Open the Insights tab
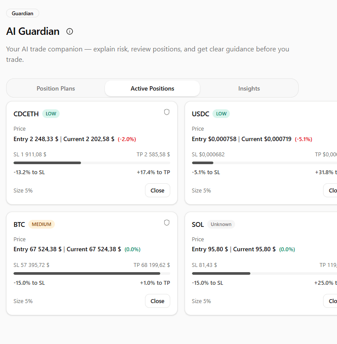 coord(249,88)
